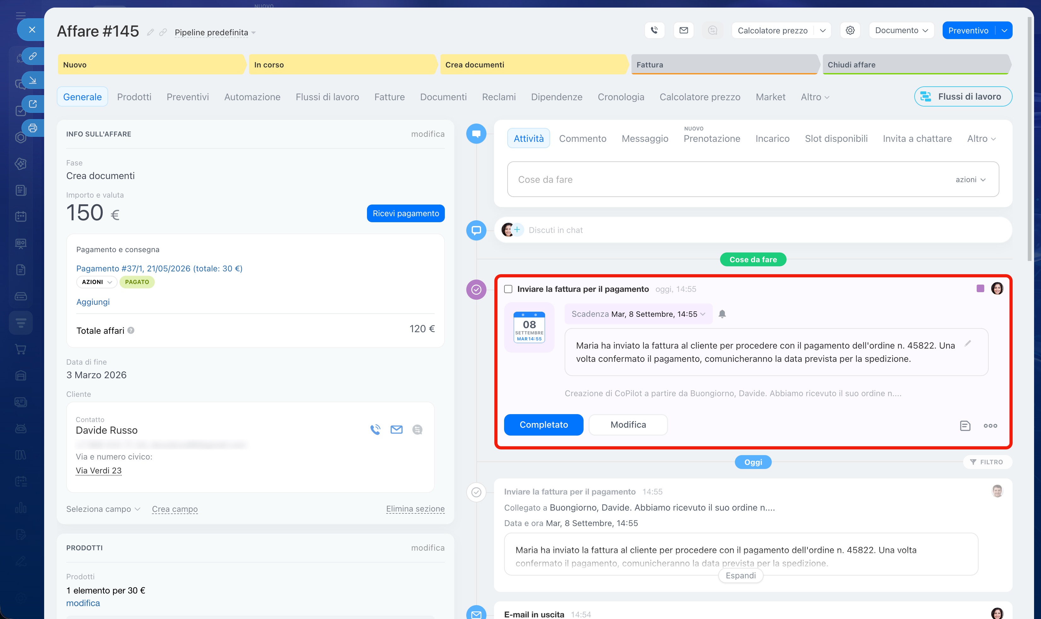This screenshot has height=619, width=1041.
Task: Open the Scadenza date dropdown
Action: (x=638, y=314)
